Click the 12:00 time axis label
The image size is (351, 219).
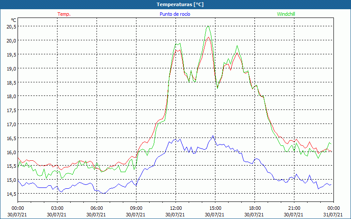click(x=175, y=208)
